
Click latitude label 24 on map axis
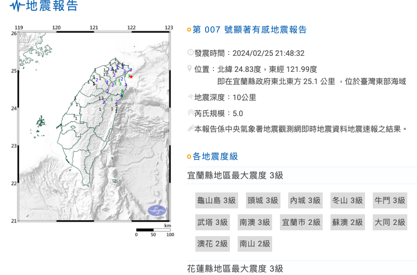point(14,108)
